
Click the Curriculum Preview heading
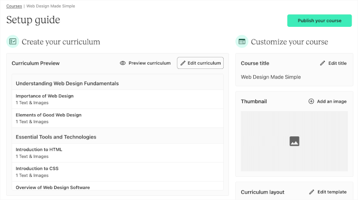[x=36, y=63]
